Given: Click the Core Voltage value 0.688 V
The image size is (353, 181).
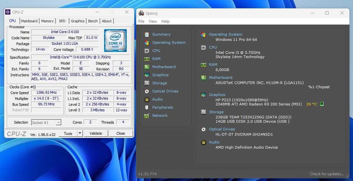Looking at the screenshot, I should point(87,49).
